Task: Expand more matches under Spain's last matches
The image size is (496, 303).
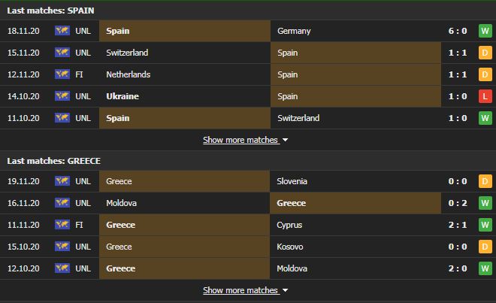Action: (240, 140)
